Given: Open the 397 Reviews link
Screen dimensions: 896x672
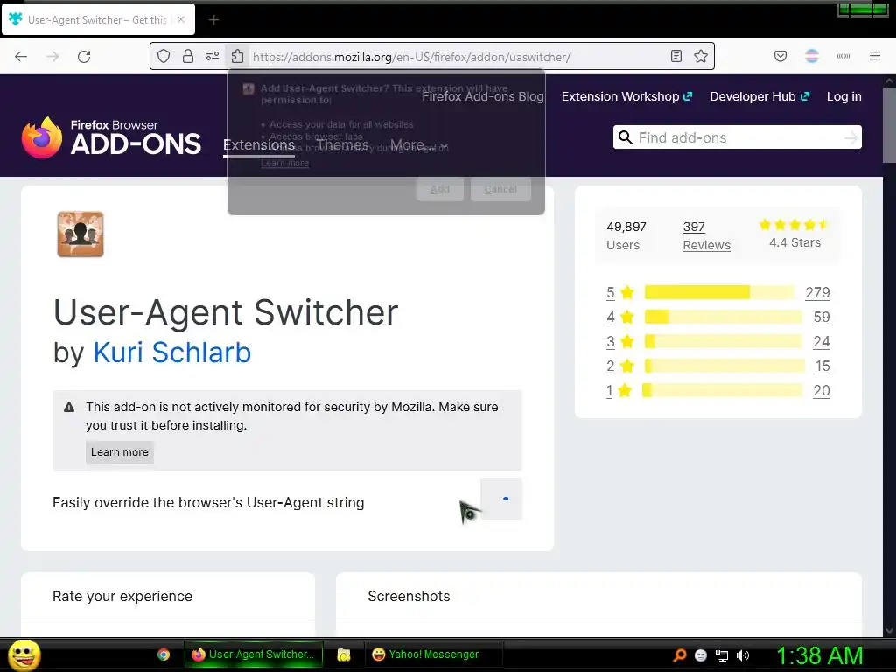Looking at the screenshot, I should click(706, 236).
